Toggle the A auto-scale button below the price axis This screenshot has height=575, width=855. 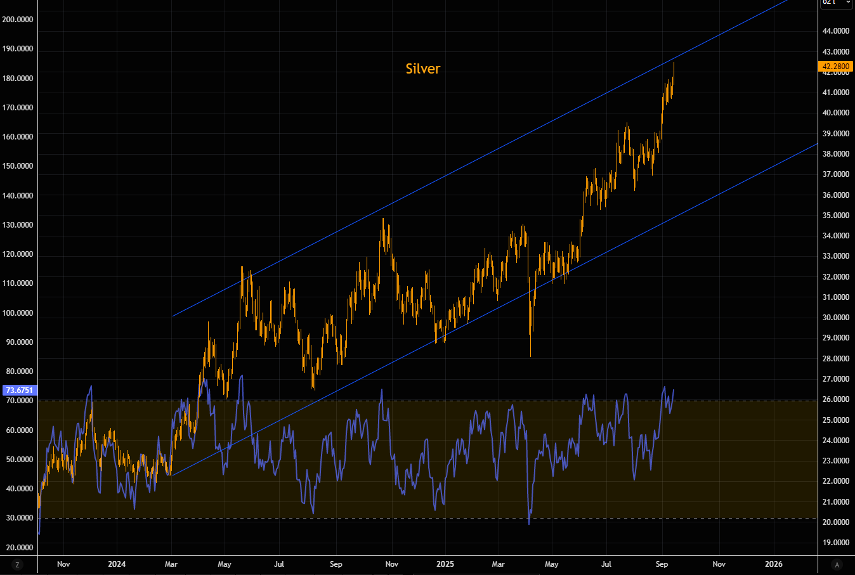[x=837, y=564]
